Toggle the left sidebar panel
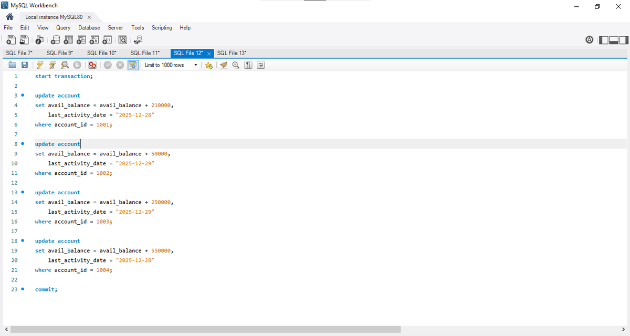Image resolution: width=630 pixels, height=336 pixels. [604, 39]
